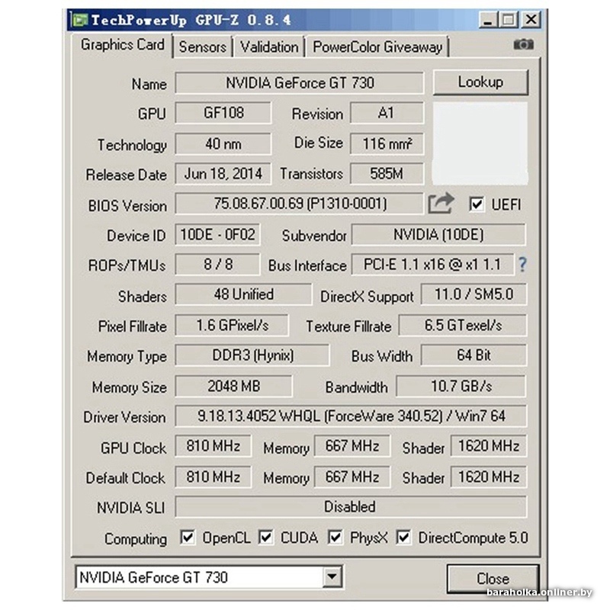
Task: Click the Die Size value 116 mm²
Action: tap(387, 144)
